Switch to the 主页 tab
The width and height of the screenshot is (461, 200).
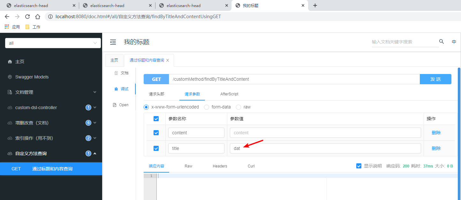[x=114, y=60]
